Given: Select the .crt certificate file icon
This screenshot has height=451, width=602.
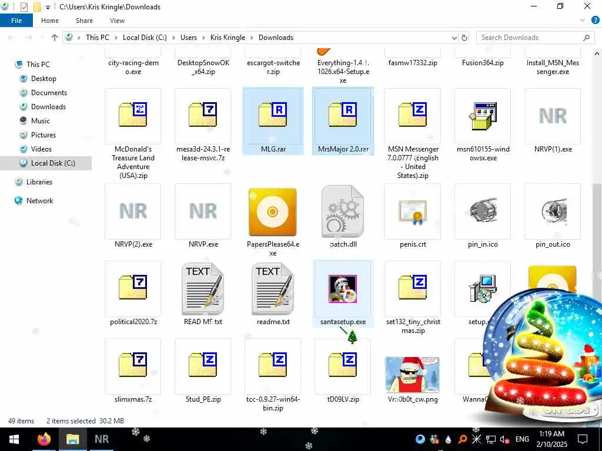Looking at the screenshot, I should coord(413,211).
